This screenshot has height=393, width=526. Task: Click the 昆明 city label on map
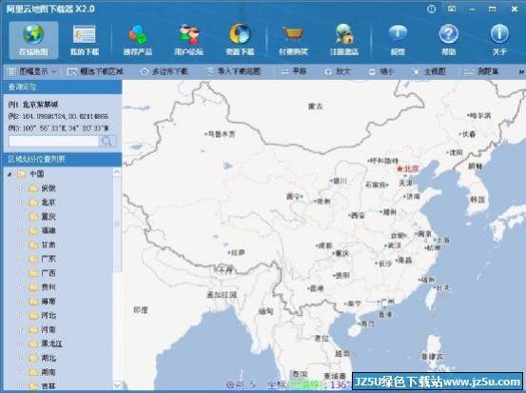click(317, 288)
